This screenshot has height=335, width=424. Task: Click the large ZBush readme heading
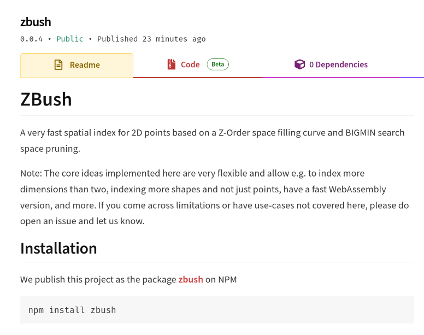click(46, 99)
